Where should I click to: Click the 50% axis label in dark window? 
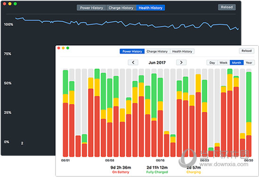pos(8,83)
